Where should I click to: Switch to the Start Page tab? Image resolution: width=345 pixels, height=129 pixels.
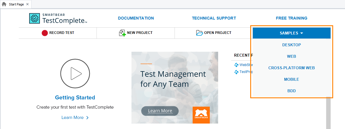click(15, 4)
